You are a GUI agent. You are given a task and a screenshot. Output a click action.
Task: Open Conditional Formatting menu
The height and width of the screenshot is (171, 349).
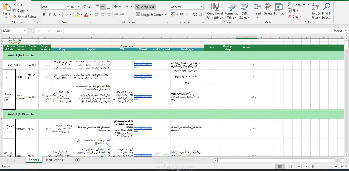coord(215,11)
